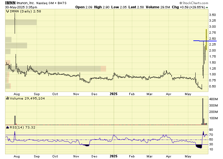The image size is (223, 159).
Task: Click the Low 2.05 value
Action: coord(119,7)
